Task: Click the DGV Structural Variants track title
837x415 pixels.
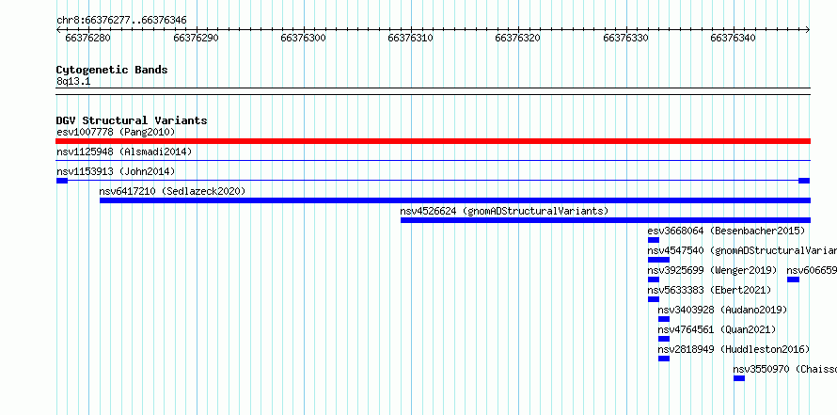Action: tap(132, 120)
